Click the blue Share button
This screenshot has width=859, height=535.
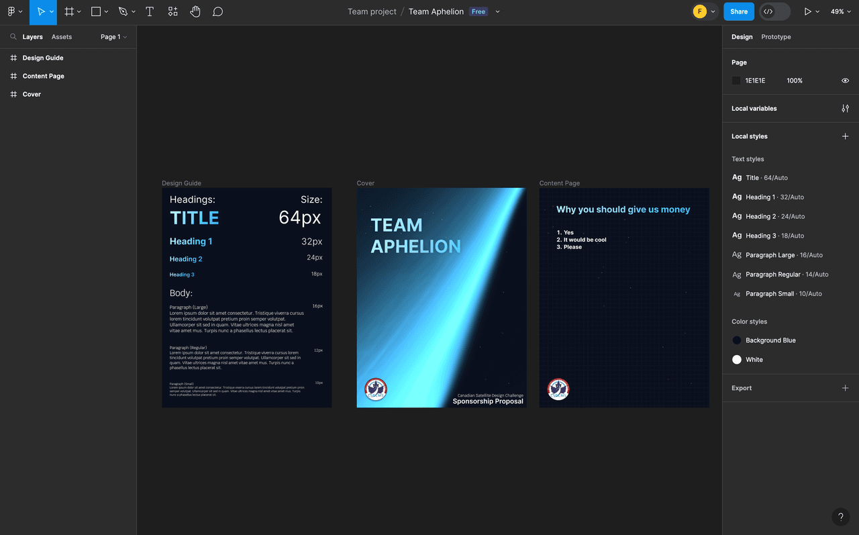tap(738, 11)
